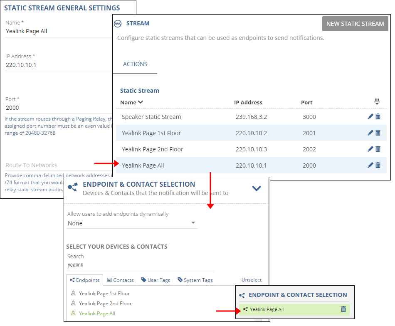Click port value 2002
Screen dimensions: 395x326
(x=309, y=149)
